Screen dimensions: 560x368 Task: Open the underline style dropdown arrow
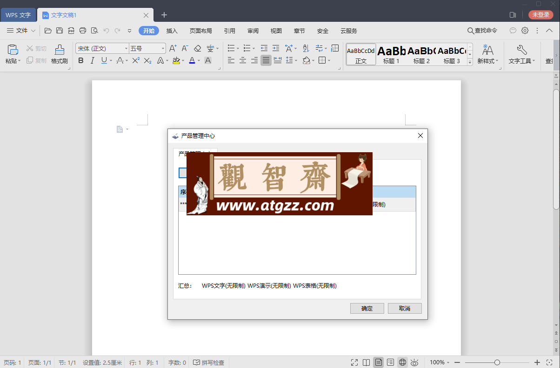point(110,61)
